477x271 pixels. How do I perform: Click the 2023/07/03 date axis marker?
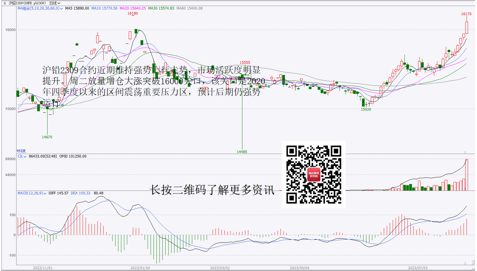coord(418,268)
